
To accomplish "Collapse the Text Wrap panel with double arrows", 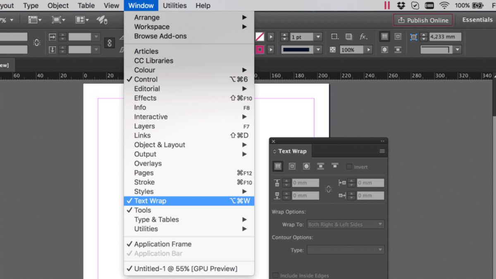I will point(383,141).
